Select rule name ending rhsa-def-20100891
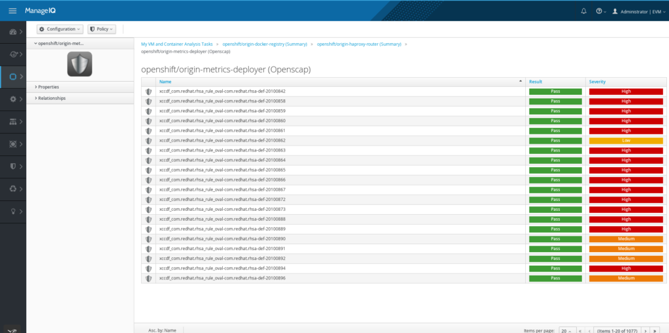 (222, 249)
